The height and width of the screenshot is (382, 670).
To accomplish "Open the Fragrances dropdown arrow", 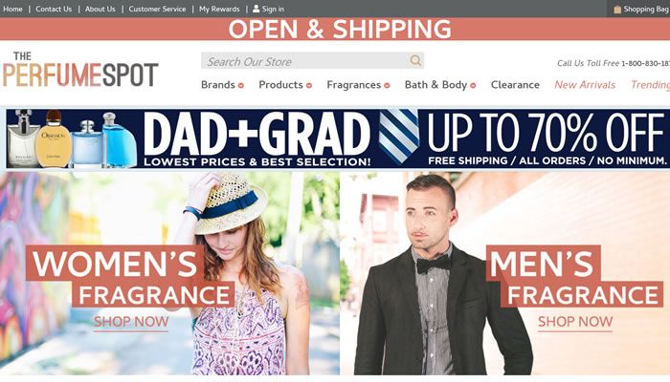I will 387,85.
